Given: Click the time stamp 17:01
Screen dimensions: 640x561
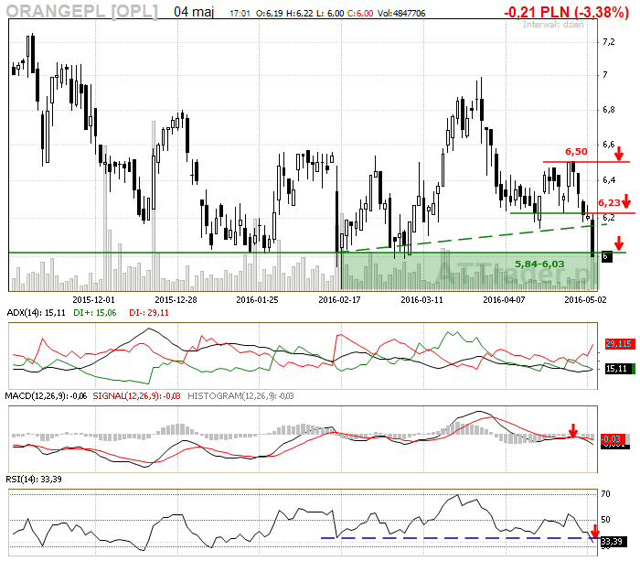Looking at the screenshot, I should click(240, 14).
